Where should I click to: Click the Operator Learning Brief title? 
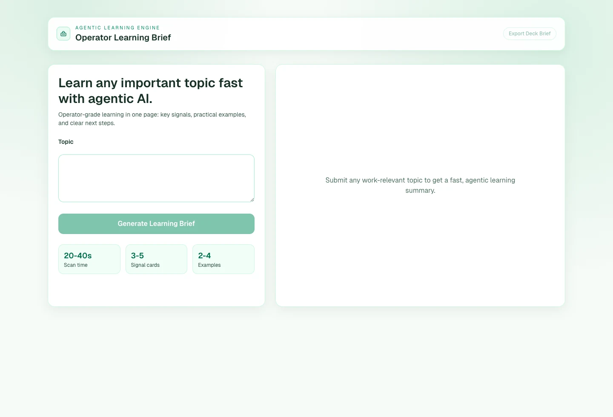click(123, 37)
